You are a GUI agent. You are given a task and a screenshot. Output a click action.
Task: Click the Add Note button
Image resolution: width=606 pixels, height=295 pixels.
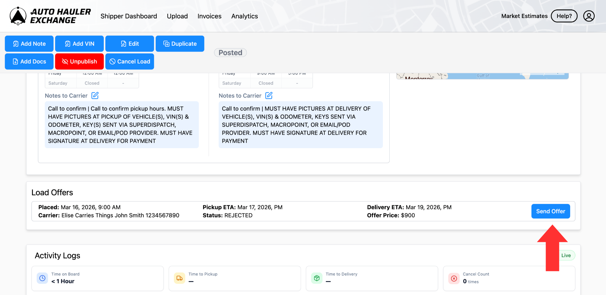(x=29, y=44)
